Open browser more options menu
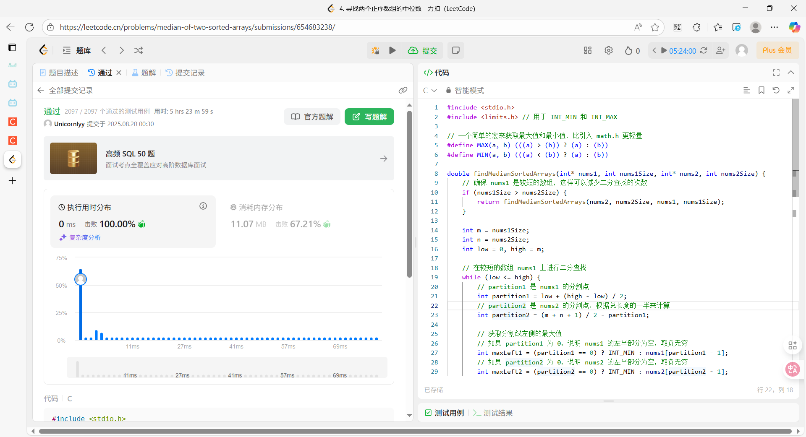The width and height of the screenshot is (806, 437). (x=775, y=27)
